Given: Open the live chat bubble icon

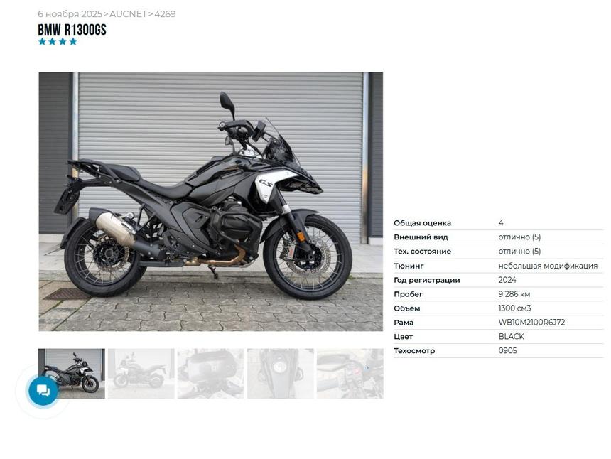Looking at the screenshot, I should tap(43, 390).
